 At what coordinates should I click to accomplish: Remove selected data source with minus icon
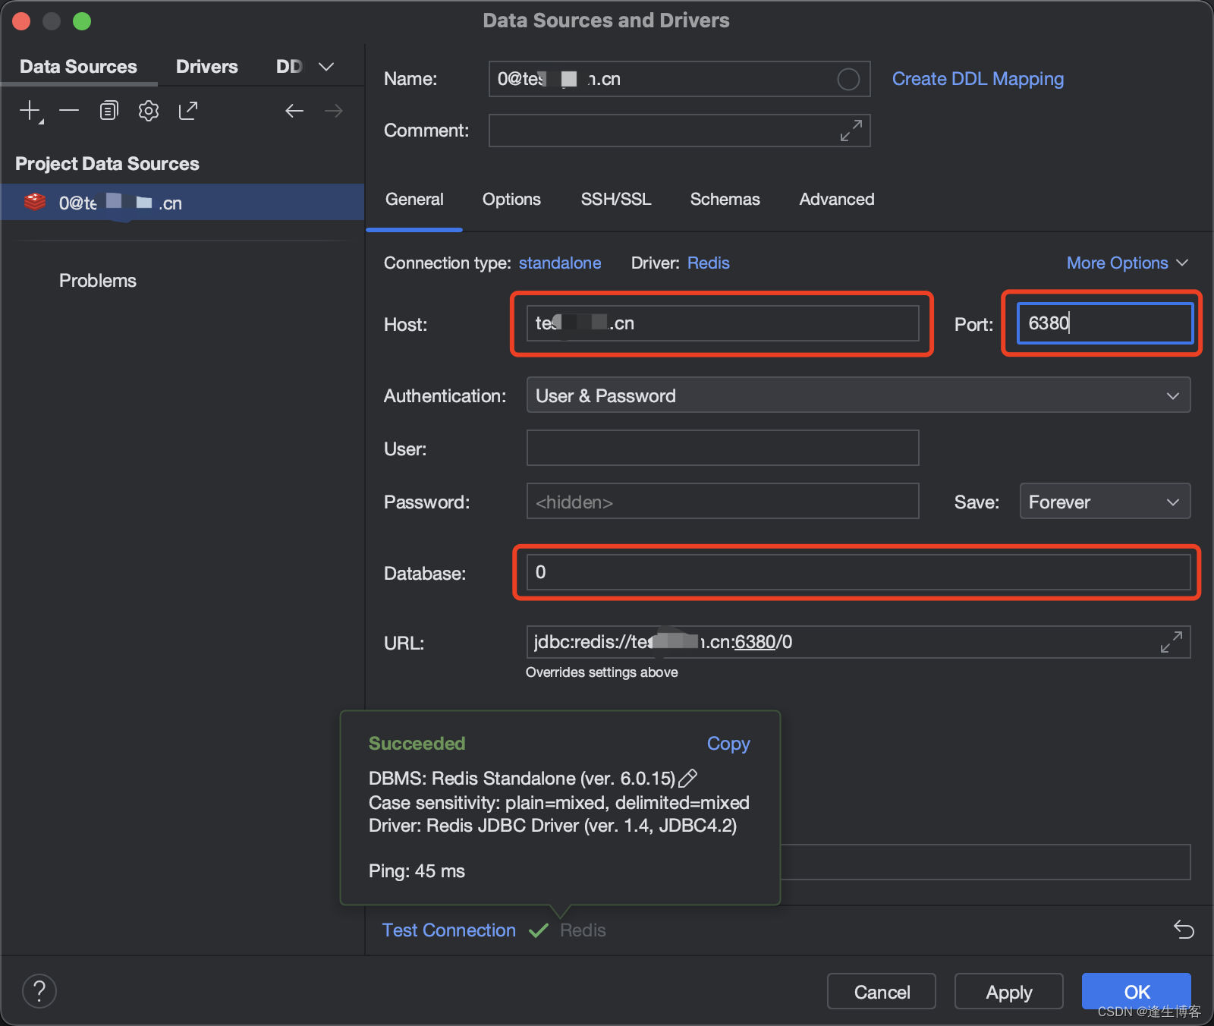69,111
